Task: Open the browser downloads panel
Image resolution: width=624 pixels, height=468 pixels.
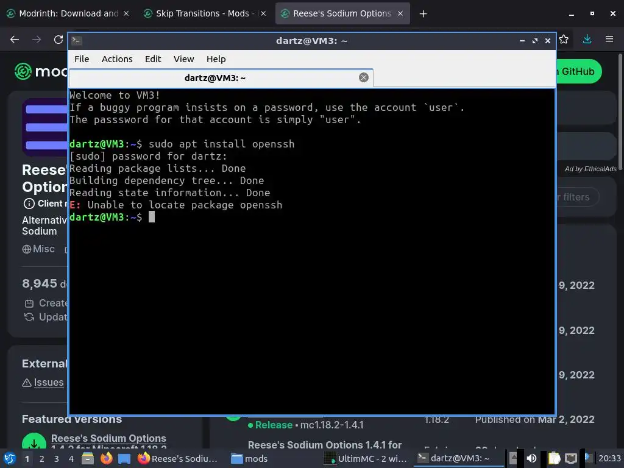Action: pyautogui.click(x=587, y=39)
